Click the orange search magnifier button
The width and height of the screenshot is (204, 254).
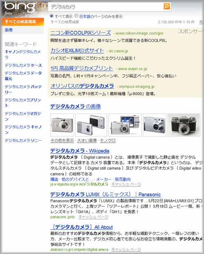166,6
